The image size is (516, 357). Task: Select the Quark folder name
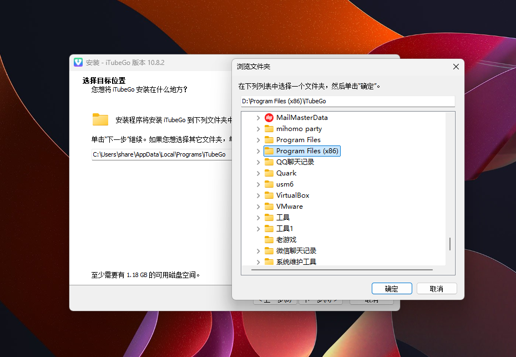click(286, 173)
